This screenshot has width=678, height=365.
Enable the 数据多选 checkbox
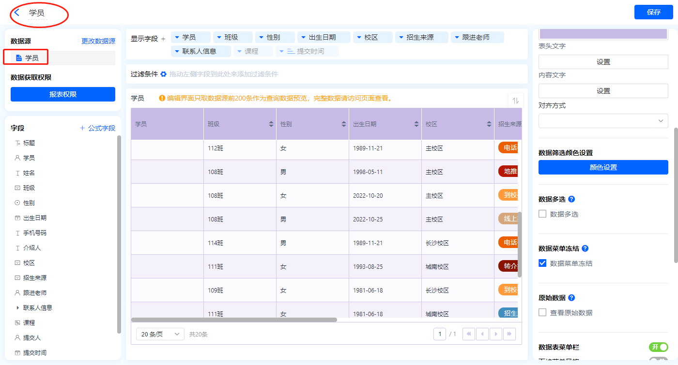[542, 214]
